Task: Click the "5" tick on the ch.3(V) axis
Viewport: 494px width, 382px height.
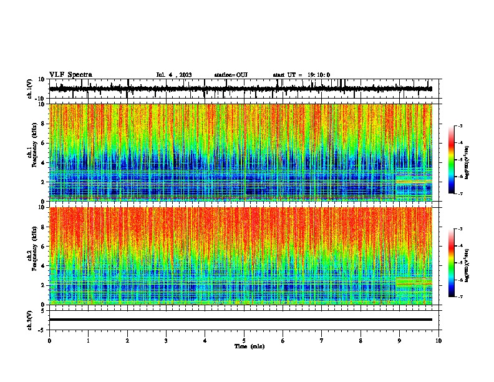Action: point(43,311)
